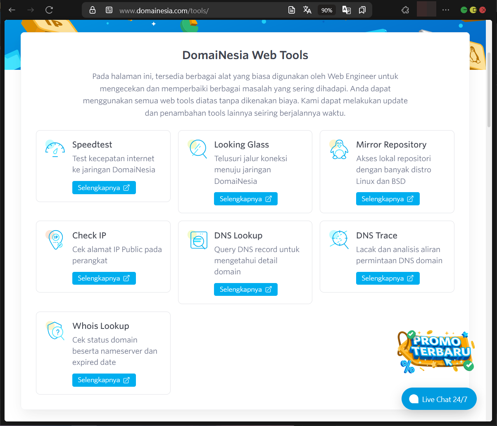Screen dimensions: 497x426
Task: Open Selengkapnya under DNS Trace
Action: pyautogui.click(x=388, y=278)
